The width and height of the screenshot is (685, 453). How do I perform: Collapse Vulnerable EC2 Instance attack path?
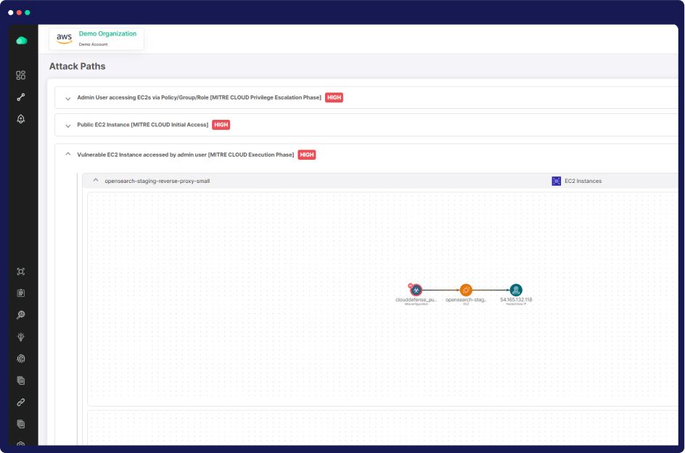(x=68, y=155)
